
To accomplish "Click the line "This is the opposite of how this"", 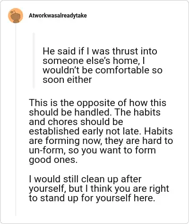I will coord(98,103).
